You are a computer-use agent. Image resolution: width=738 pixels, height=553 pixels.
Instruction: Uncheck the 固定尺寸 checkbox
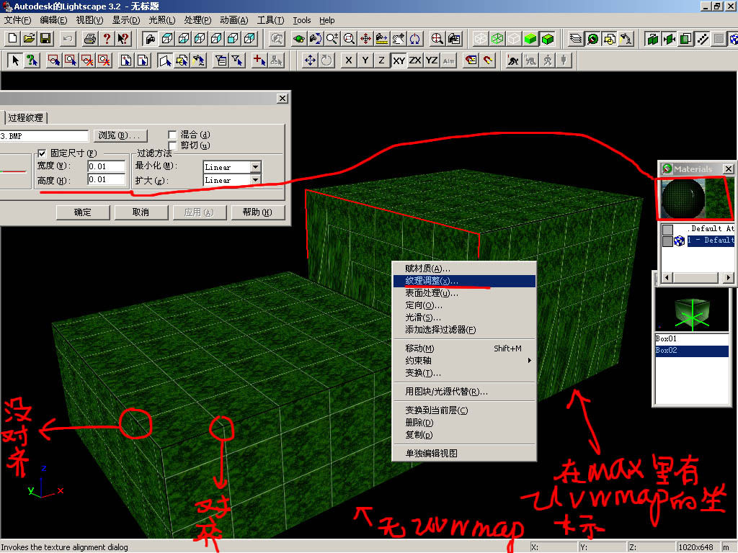pyautogui.click(x=42, y=153)
